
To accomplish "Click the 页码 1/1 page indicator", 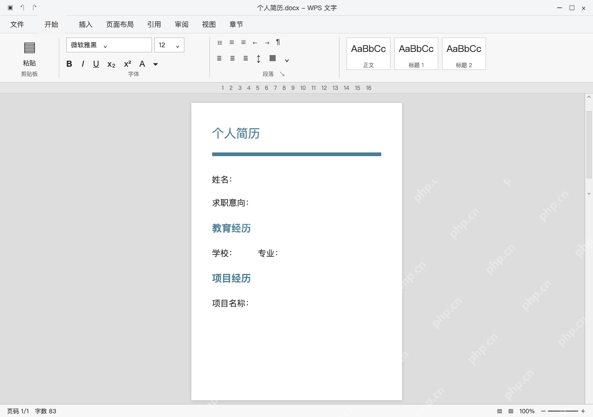I will pyautogui.click(x=18, y=411).
